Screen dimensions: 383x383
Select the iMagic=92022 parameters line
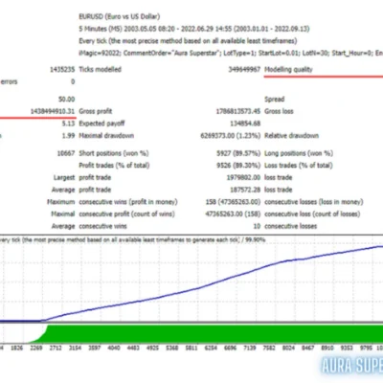pyautogui.click(x=231, y=53)
